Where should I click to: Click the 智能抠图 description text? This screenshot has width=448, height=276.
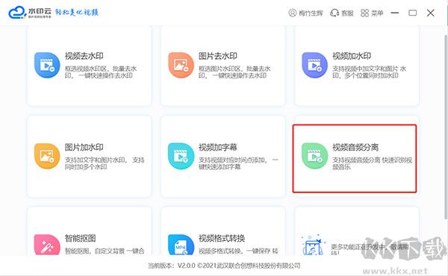(105, 251)
